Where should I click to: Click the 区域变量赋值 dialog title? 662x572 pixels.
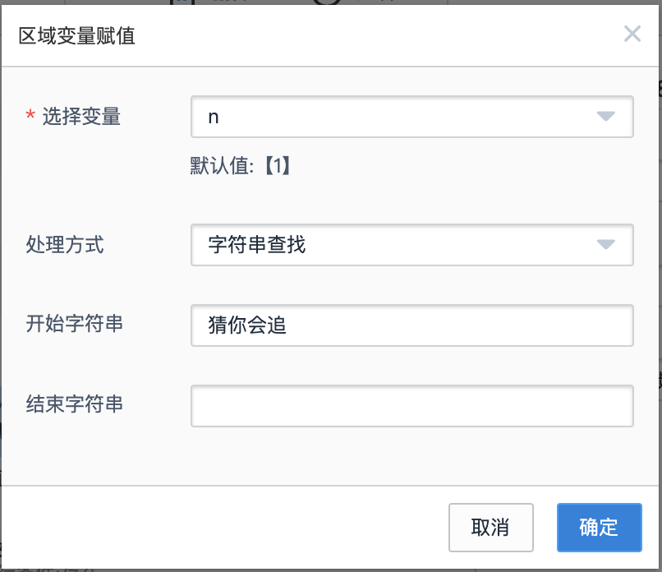click(76, 35)
